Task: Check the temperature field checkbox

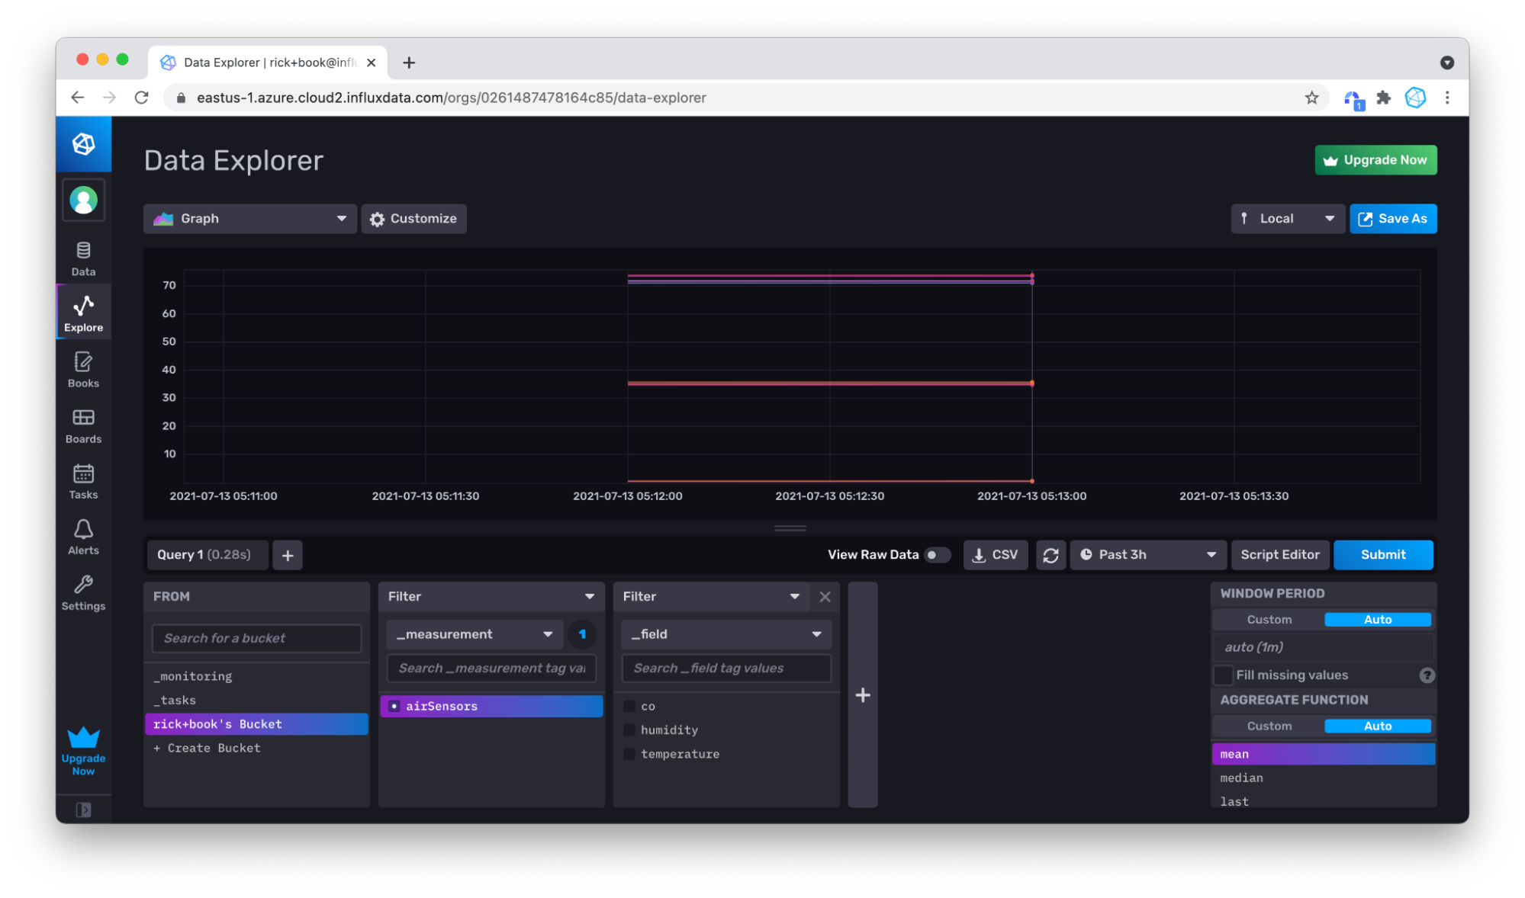Action: tap(629, 754)
